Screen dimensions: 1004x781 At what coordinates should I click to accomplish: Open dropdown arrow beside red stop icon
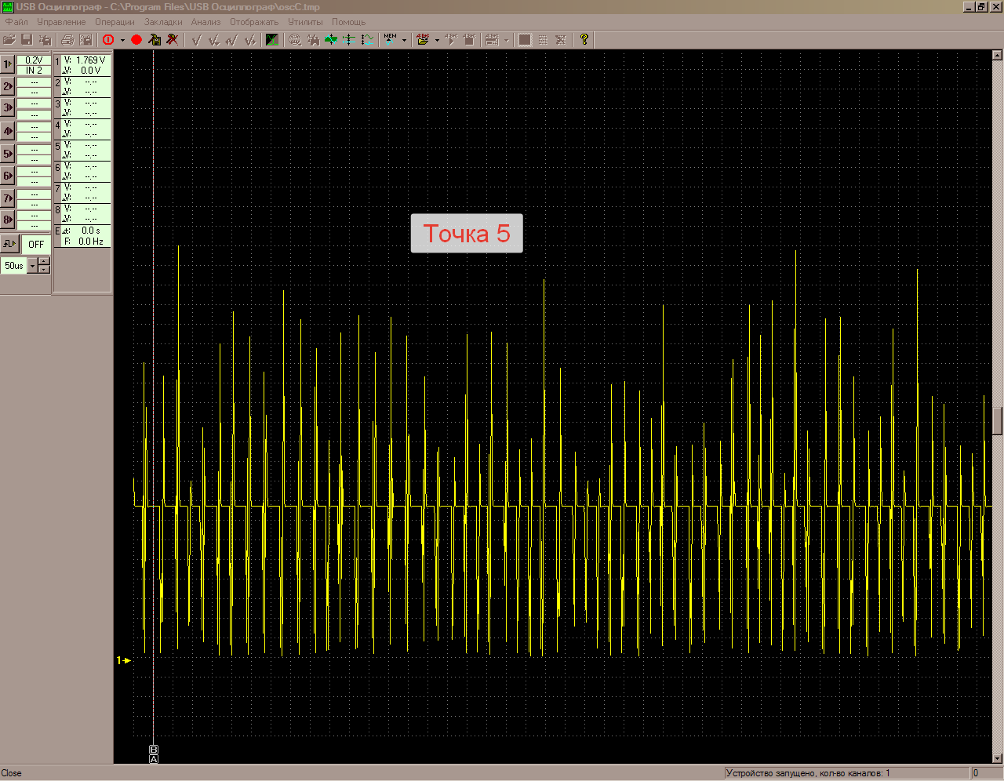[122, 39]
